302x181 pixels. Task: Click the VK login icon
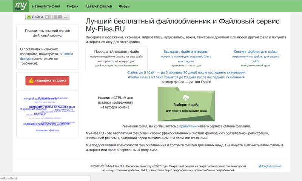[x=47, y=17]
